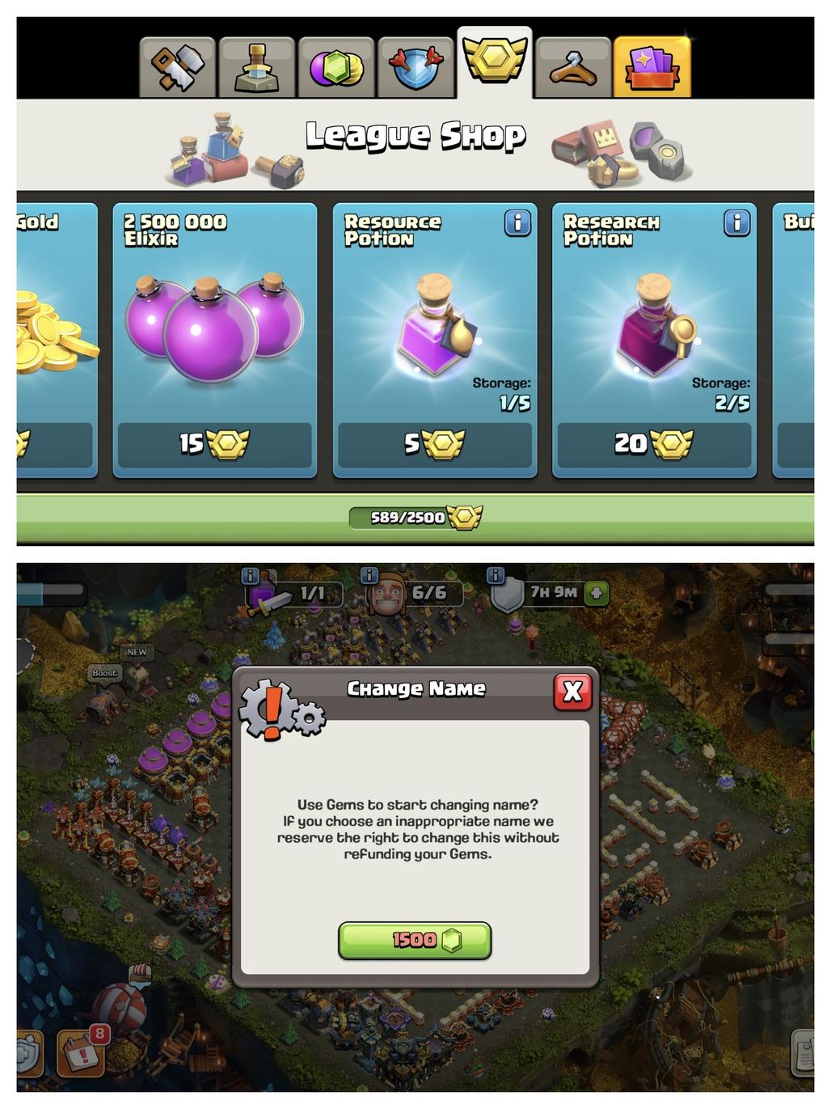Show info for the shield timer
The height and width of the screenshot is (1109, 831).
point(496,576)
